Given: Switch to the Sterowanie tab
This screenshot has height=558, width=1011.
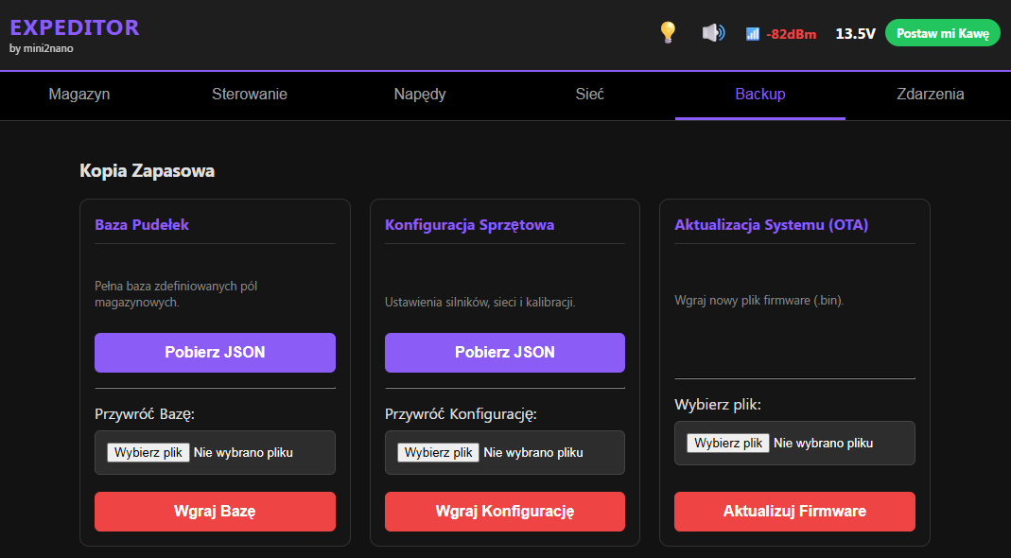Looking at the screenshot, I should click(250, 94).
